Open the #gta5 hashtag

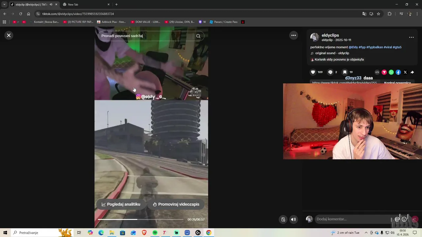[x=397, y=47]
